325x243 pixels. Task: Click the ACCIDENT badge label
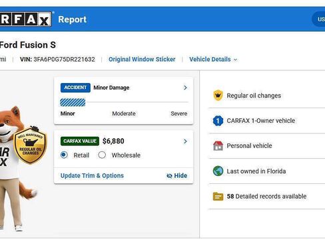click(75, 88)
